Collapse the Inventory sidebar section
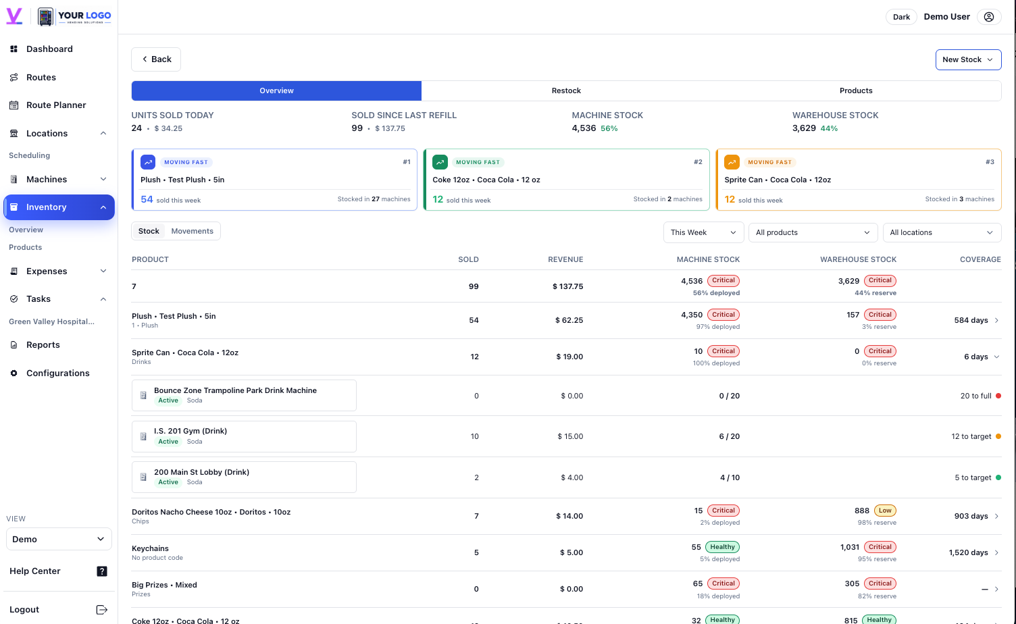The width and height of the screenshot is (1016, 624). tap(103, 207)
